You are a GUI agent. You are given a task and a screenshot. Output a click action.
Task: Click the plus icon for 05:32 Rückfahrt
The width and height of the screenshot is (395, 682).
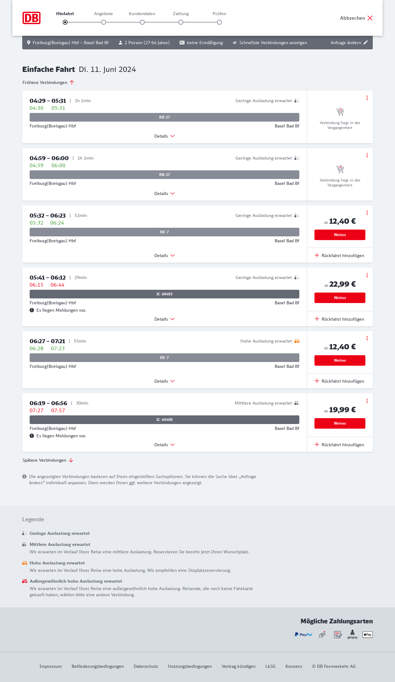(x=317, y=255)
